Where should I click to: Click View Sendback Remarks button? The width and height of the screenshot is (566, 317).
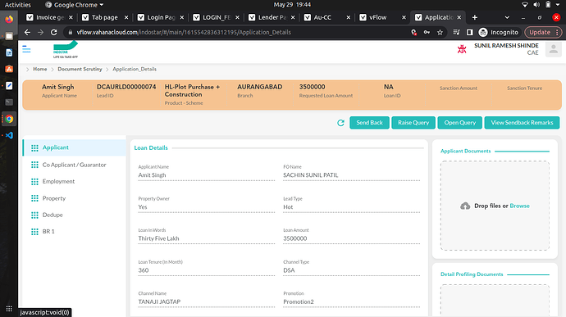coord(522,123)
